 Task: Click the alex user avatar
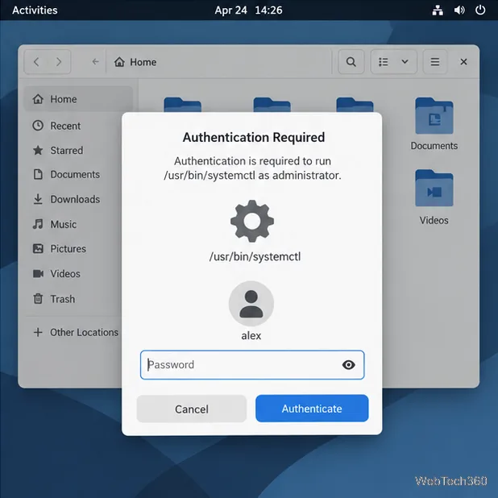(x=251, y=303)
